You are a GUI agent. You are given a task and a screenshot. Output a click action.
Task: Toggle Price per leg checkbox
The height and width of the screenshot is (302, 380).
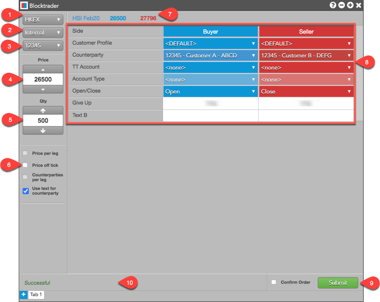(x=25, y=153)
